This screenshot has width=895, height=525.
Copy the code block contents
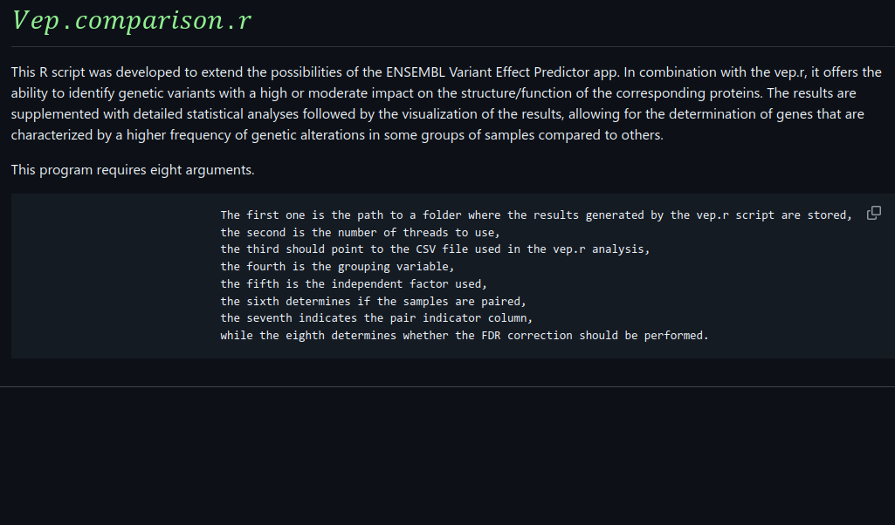[x=873, y=214]
